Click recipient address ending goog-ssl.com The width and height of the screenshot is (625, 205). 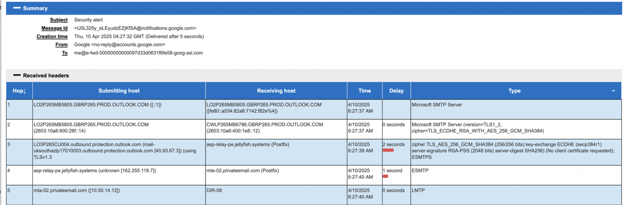[138, 53]
